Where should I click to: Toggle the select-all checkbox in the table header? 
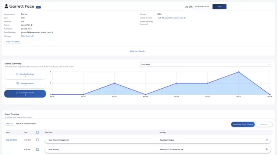click(38, 132)
